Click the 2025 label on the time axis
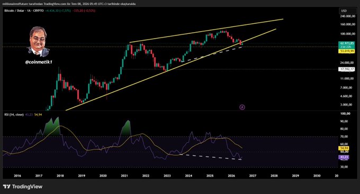The image size is (360, 194). [210, 175]
